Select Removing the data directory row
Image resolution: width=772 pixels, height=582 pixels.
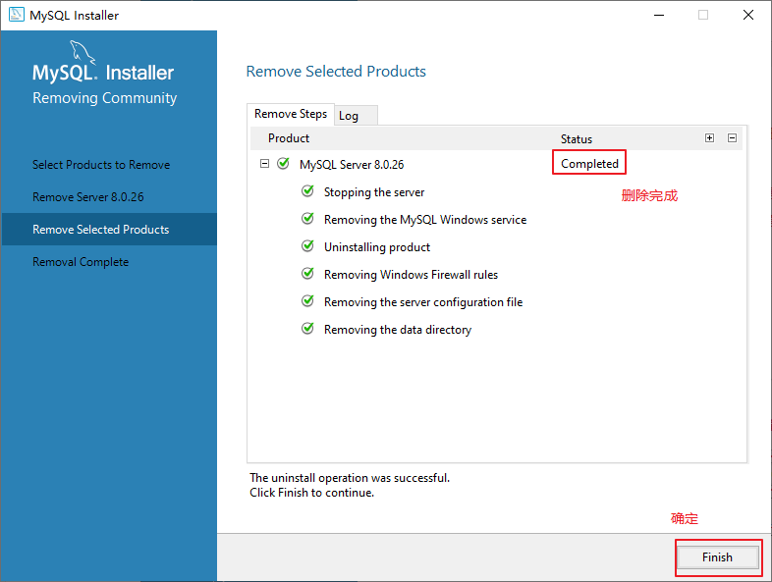click(398, 330)
